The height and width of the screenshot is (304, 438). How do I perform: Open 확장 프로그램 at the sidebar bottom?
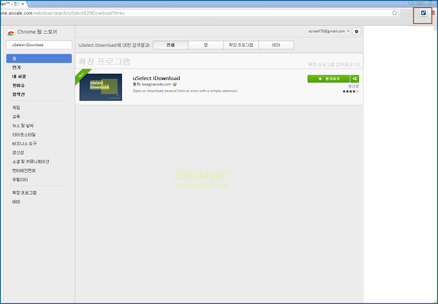click(x=24, y=193)
